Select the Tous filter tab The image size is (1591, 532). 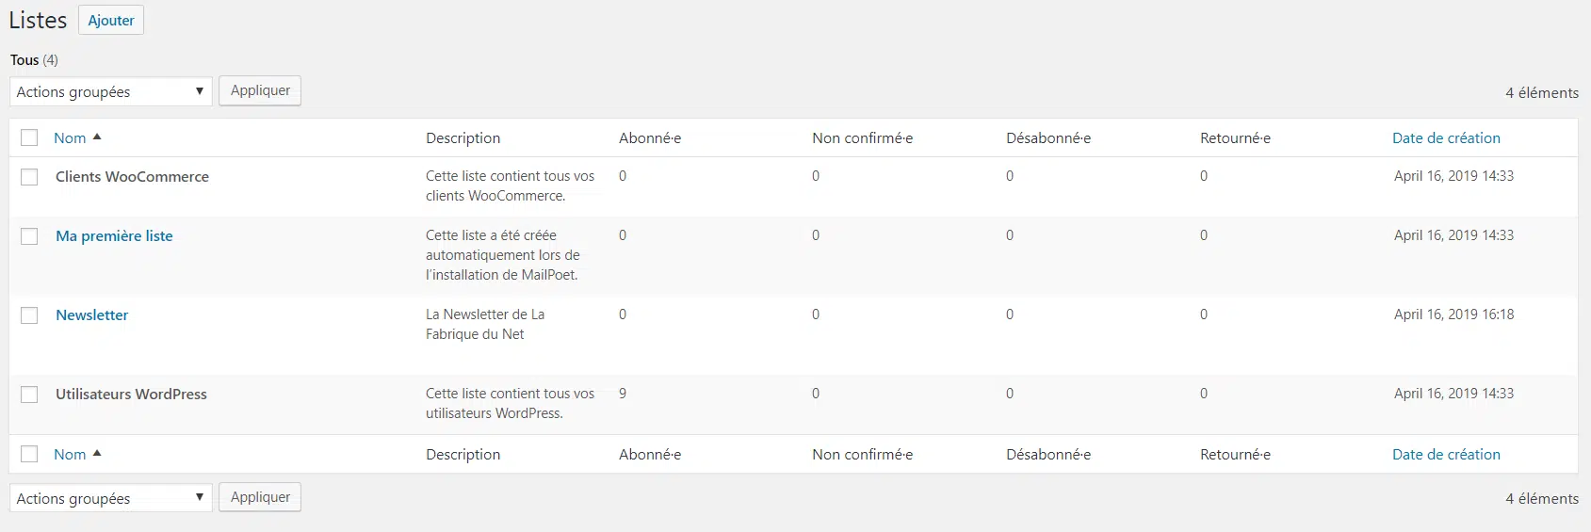coord(24,60)
